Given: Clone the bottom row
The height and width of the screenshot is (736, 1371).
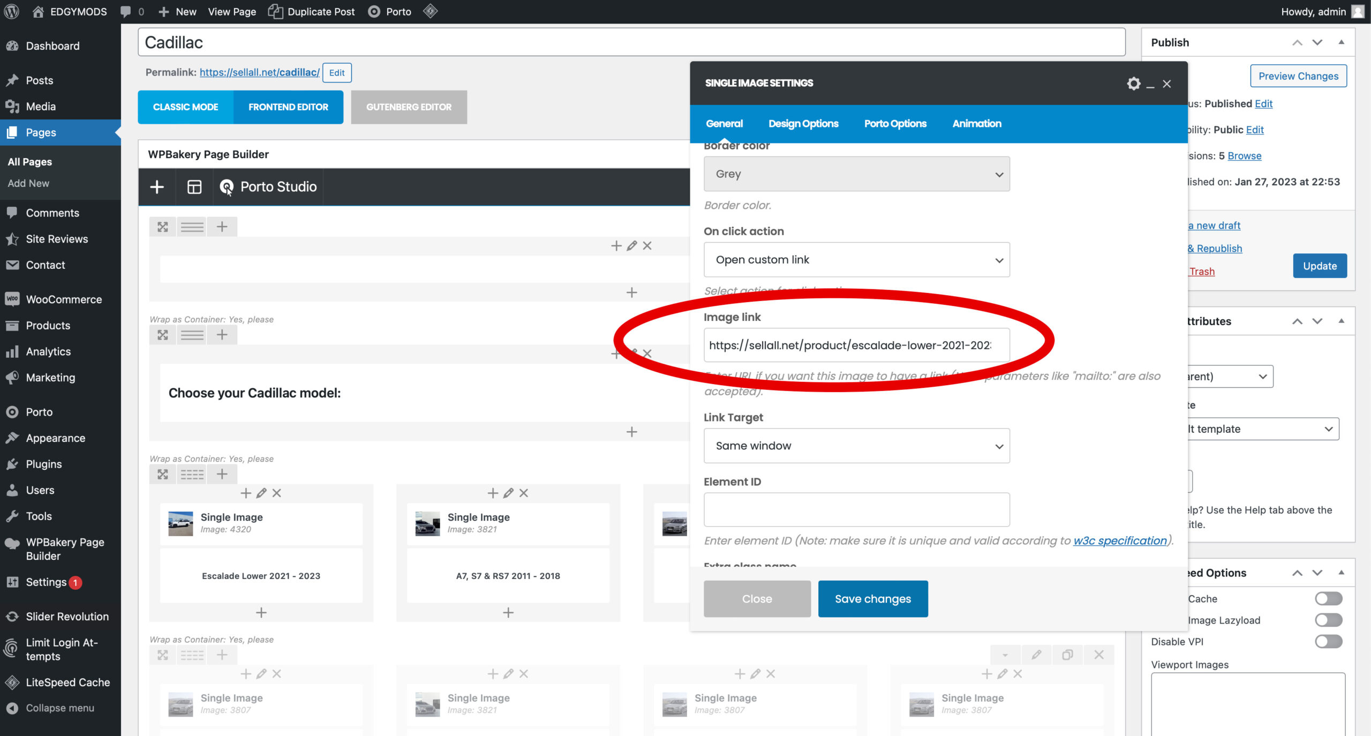Looking at the screenshot, I should (x=1067, y=655).
